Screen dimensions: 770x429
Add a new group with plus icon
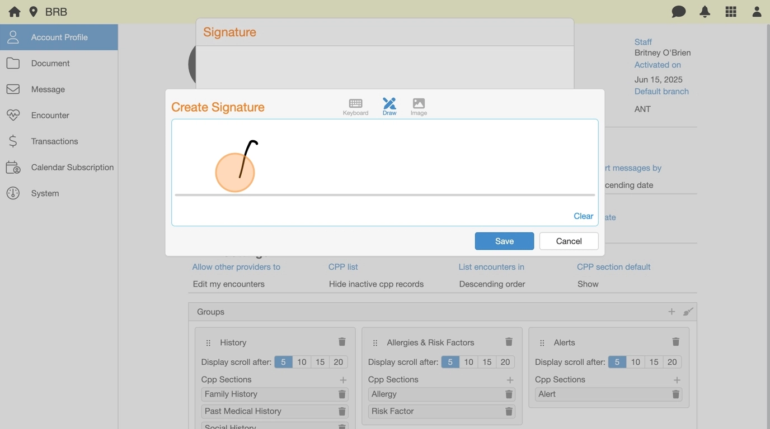pyautogui.click(x=672, y=312)
